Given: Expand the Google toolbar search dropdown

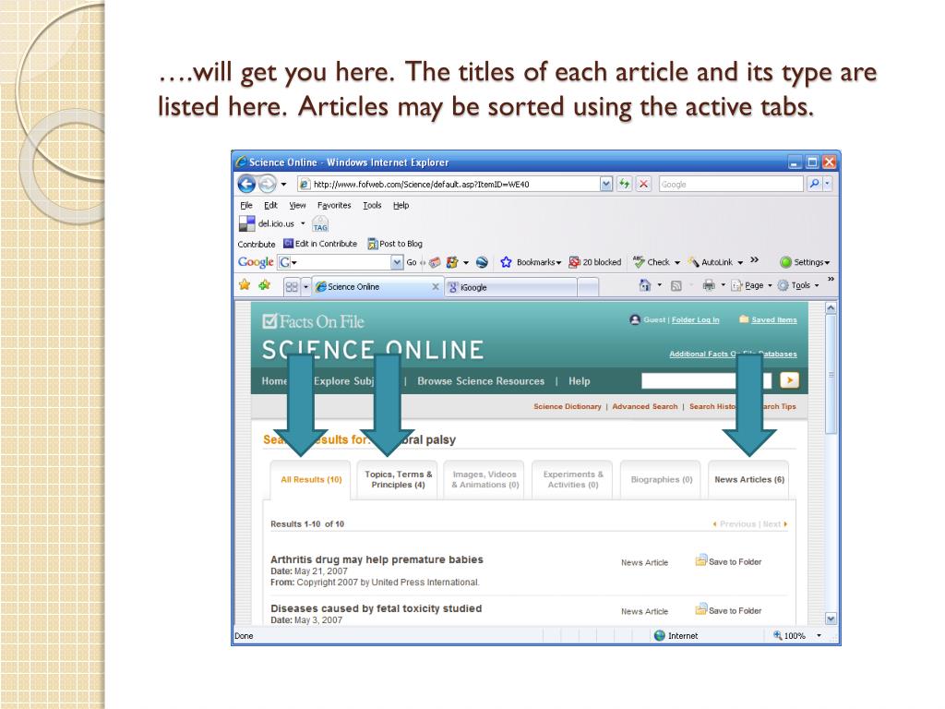Looking at the screenshot, I should point(397,263).
